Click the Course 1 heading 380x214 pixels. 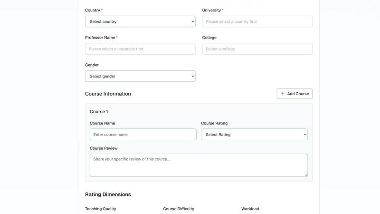(x=99, y=112)
